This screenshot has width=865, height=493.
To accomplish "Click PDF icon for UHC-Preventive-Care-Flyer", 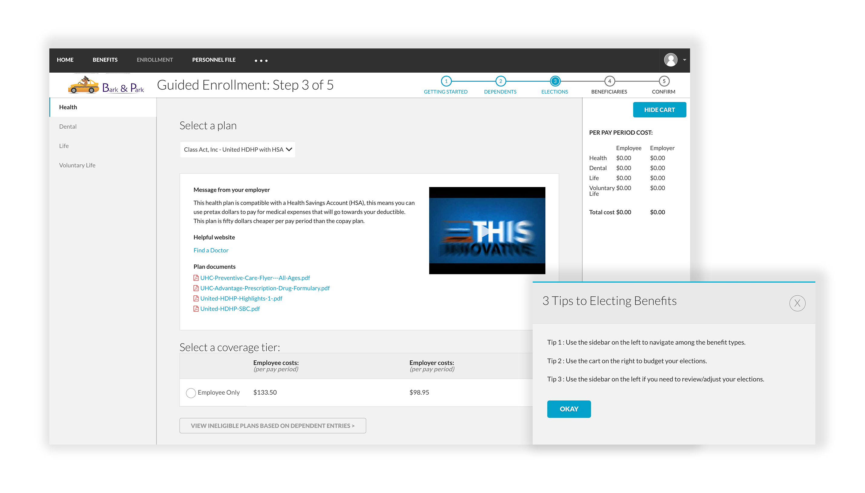I will 196,278.
